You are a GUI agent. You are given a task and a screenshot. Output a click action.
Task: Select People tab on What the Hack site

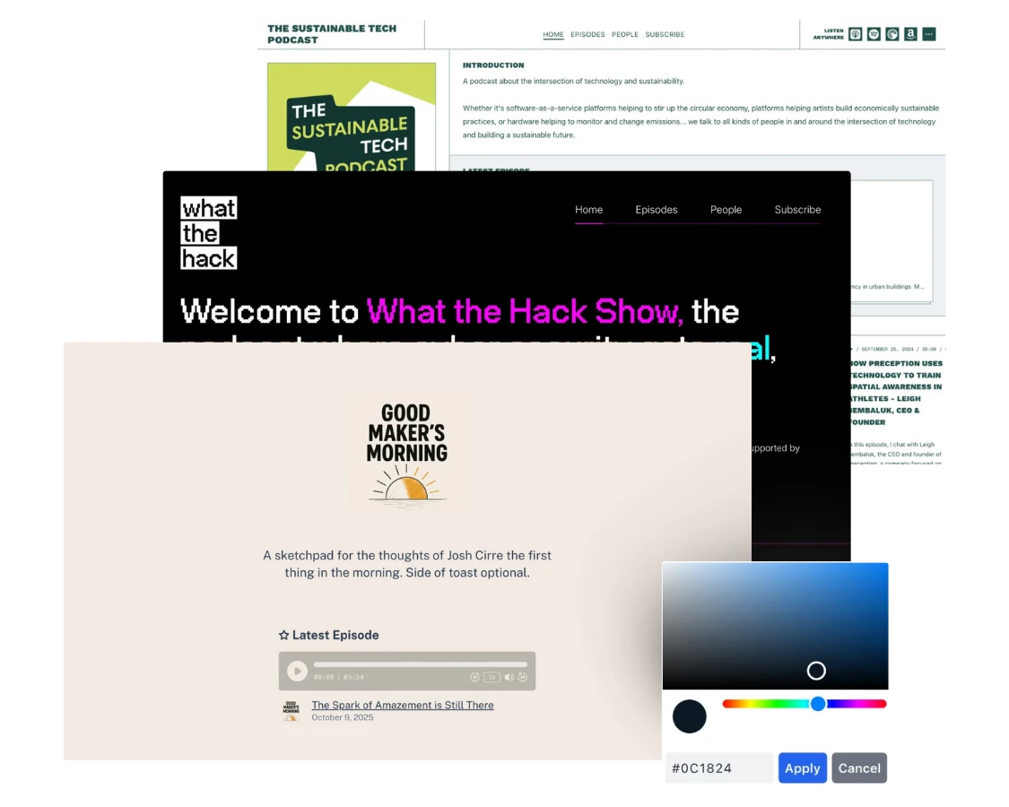click(726, 210)
